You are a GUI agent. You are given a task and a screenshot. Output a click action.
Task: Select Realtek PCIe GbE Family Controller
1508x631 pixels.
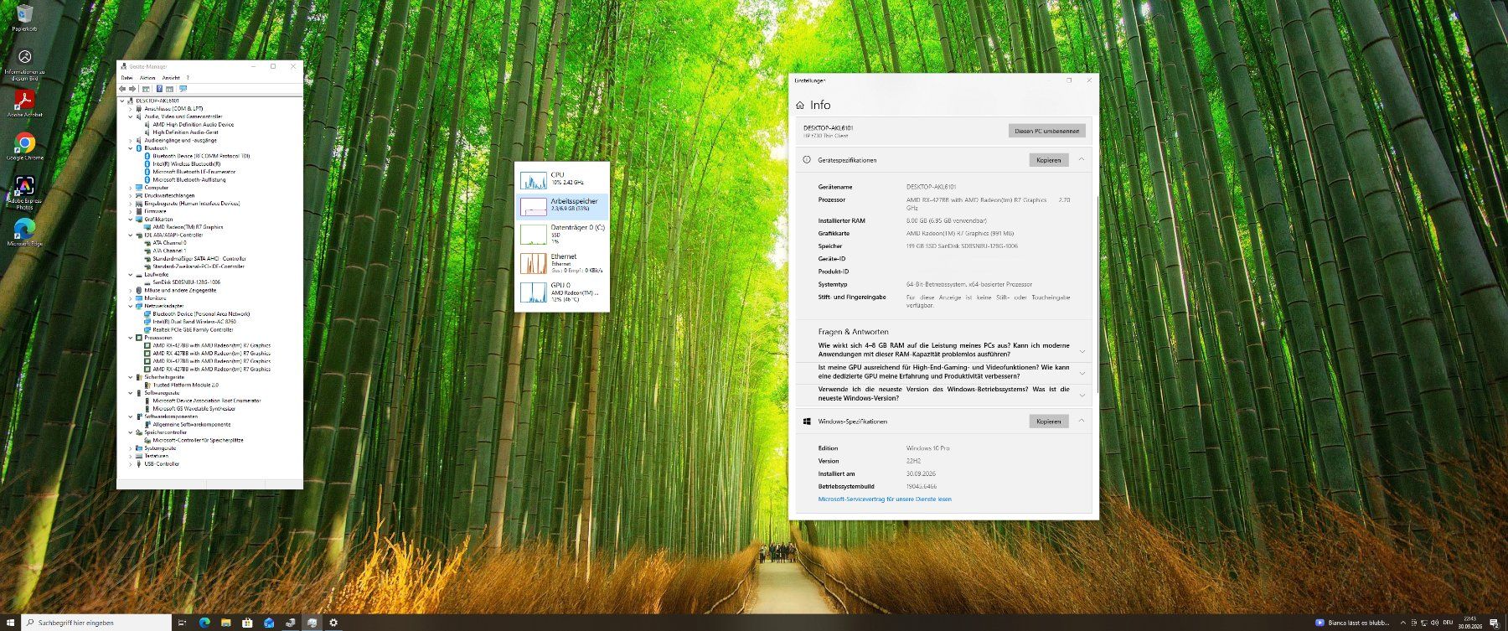pos(193,330)
